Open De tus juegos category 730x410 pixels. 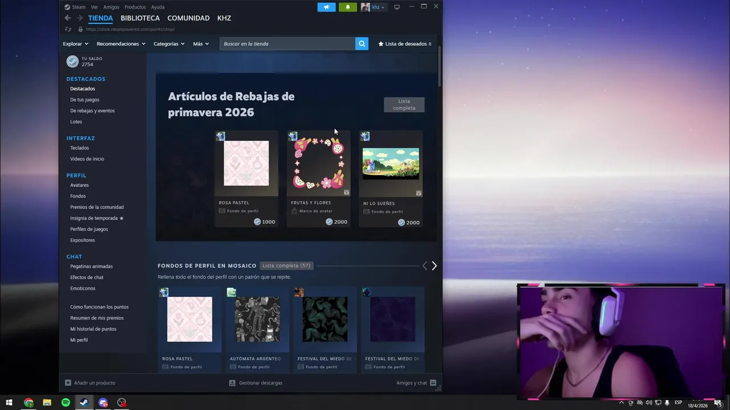pyautogui.click(x=84, y=100)
